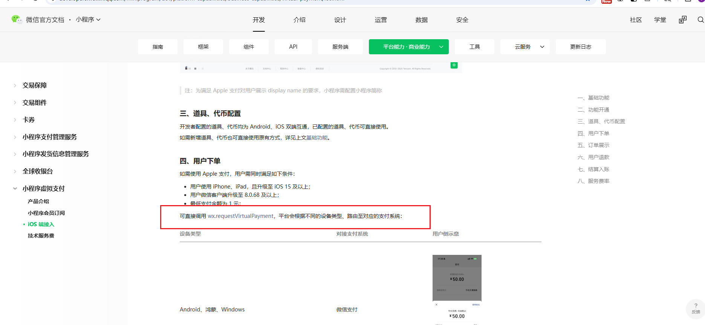Go to the 社区 community link
The height and width of the screenshot is (325, 705).
636,20
